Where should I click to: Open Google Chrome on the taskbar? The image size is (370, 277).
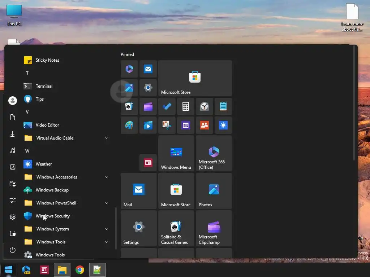80,270
